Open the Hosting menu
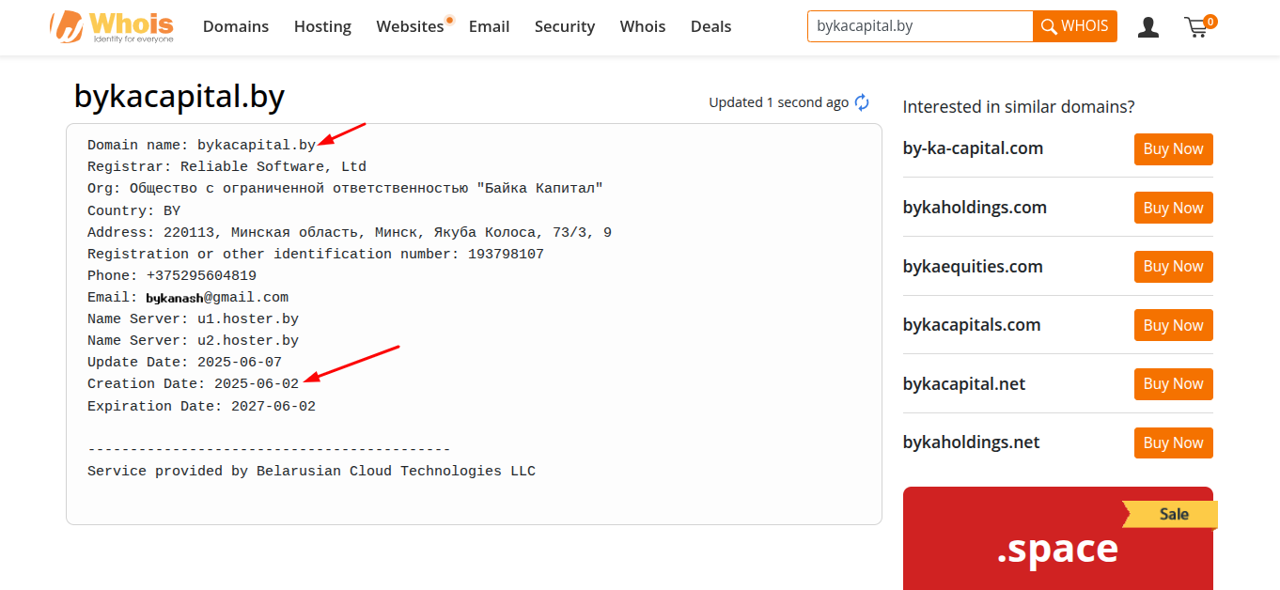This screenshot has width=1280, height=590. [x=322, y=26]
